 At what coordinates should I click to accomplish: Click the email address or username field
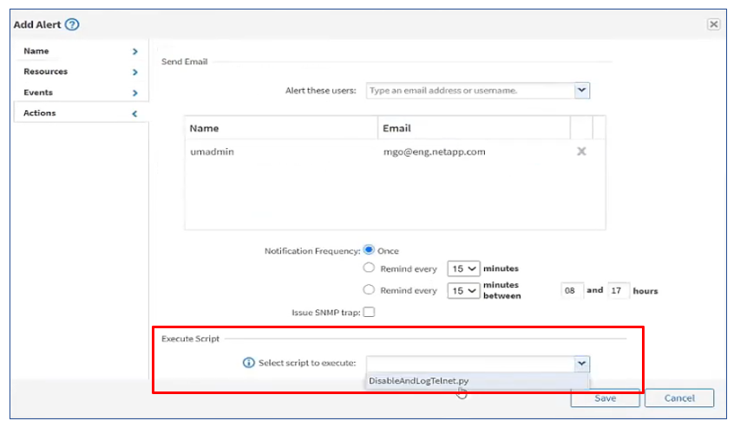(468, 90)
